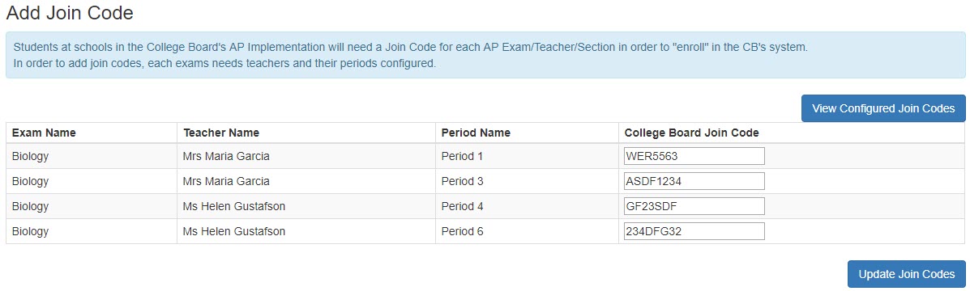Select Mrs Maria Garcia in the Period 1 row
Viewport: 970px width, 291px height.
pos(226,157)
